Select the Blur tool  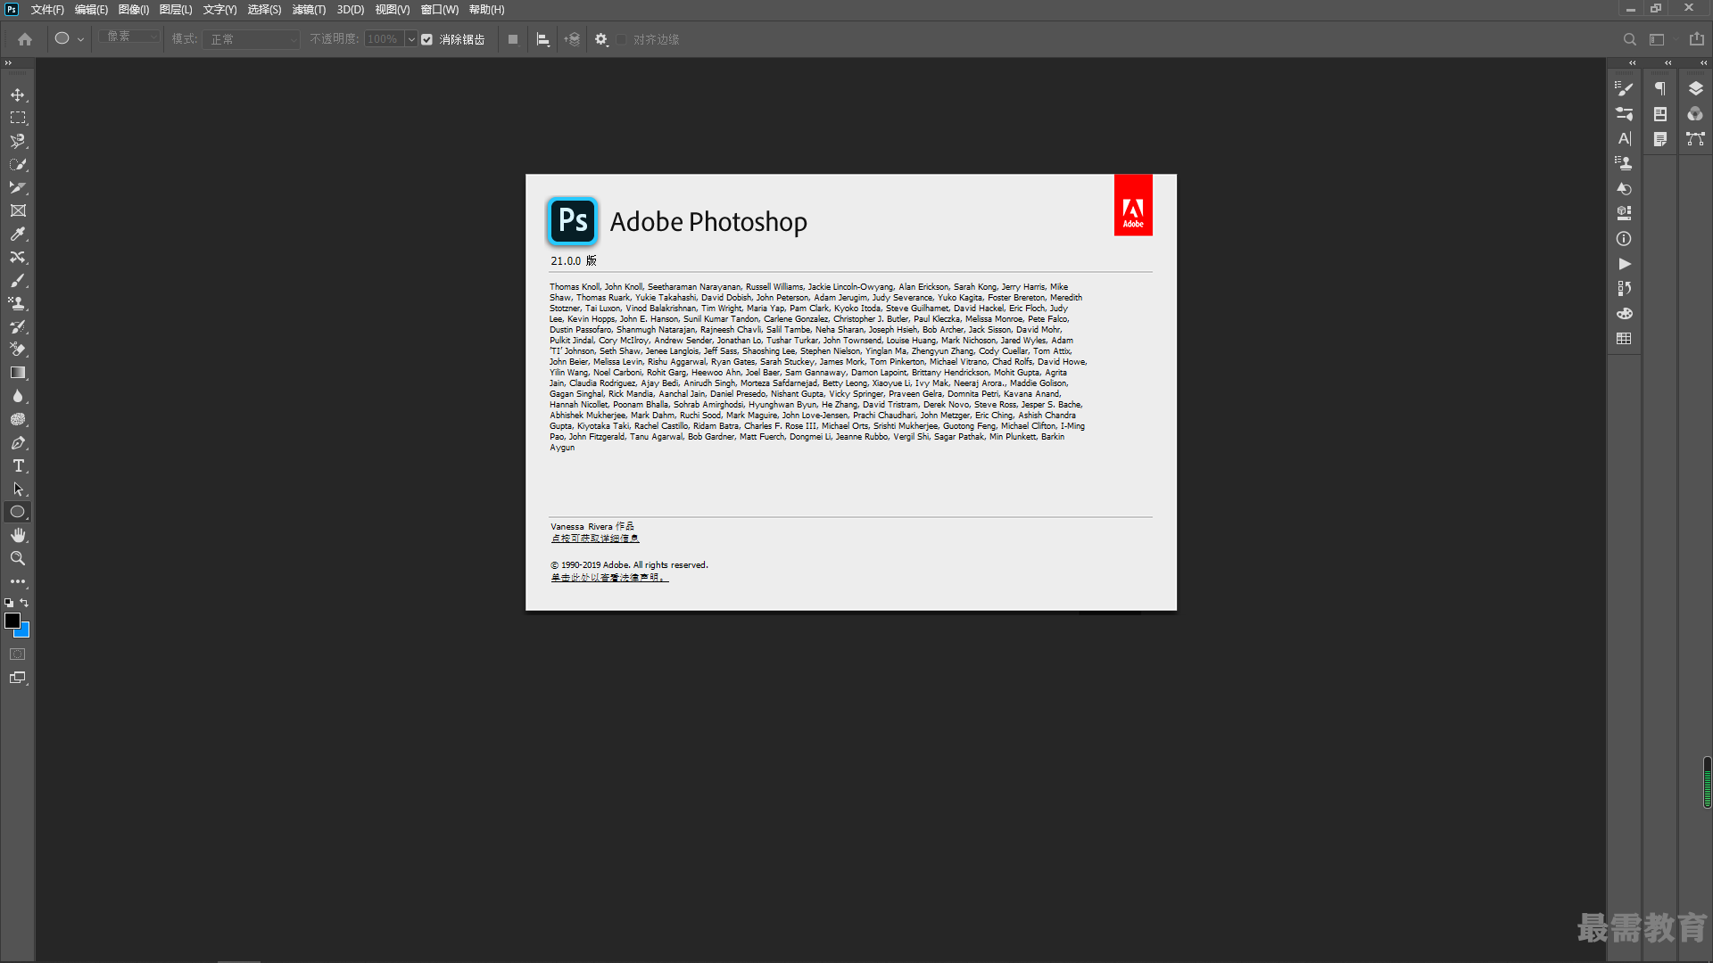point(18,396)
